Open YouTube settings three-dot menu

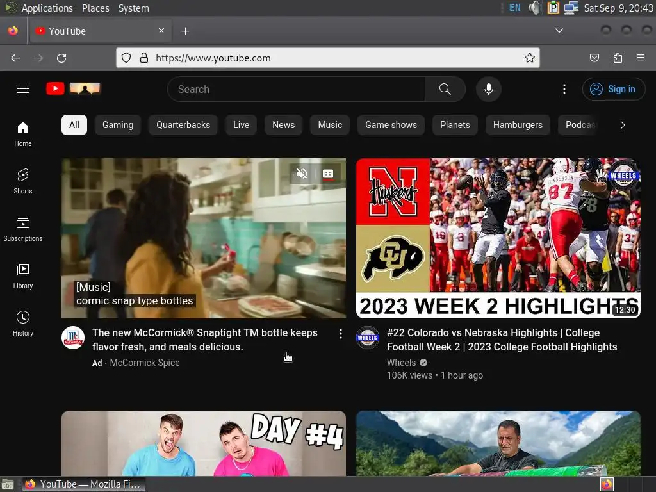coord(564,89)
